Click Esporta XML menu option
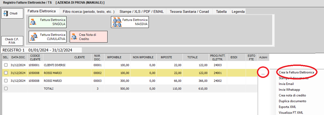The image size is (324, 115). 287,107
